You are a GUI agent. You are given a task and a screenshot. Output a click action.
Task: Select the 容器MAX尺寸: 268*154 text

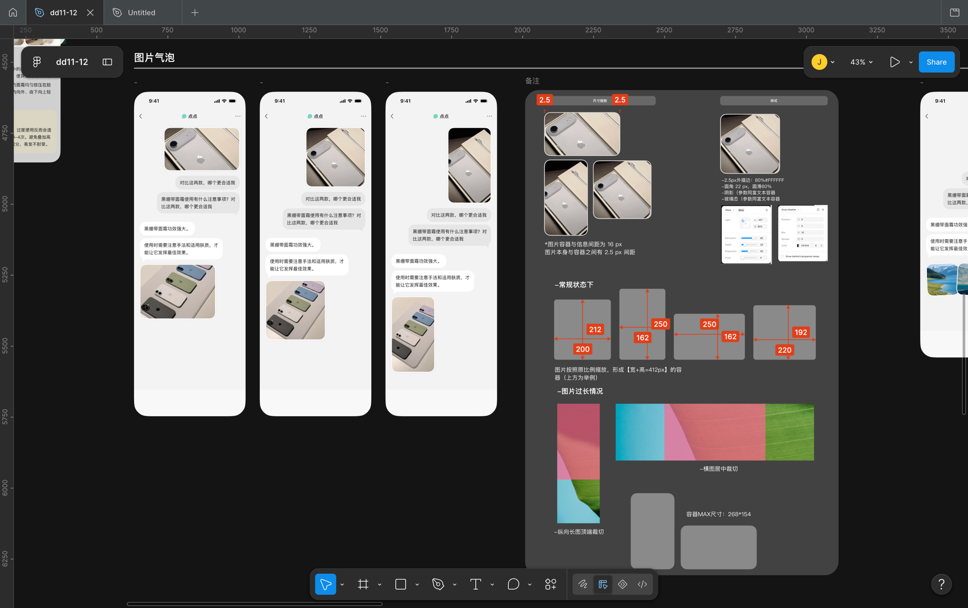click(x=719, y=514)
